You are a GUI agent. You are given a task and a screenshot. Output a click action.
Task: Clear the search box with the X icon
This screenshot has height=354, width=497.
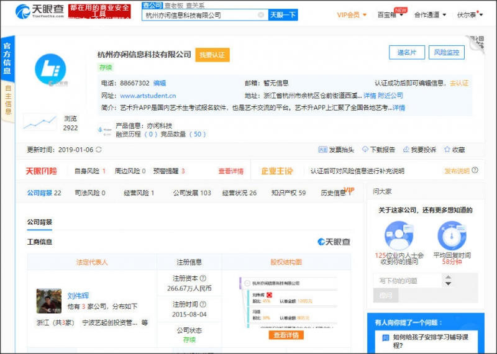[261, 14]
